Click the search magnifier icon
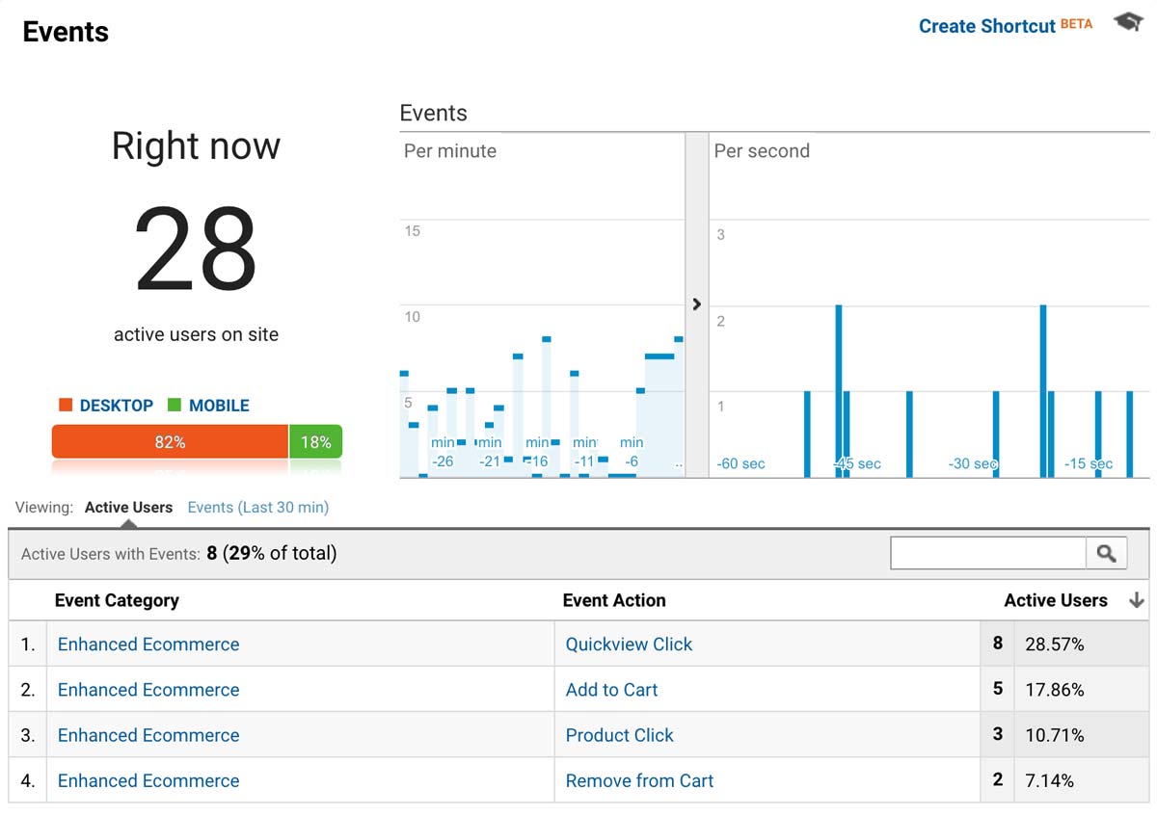The image size is (1157, 816). 1106,552
